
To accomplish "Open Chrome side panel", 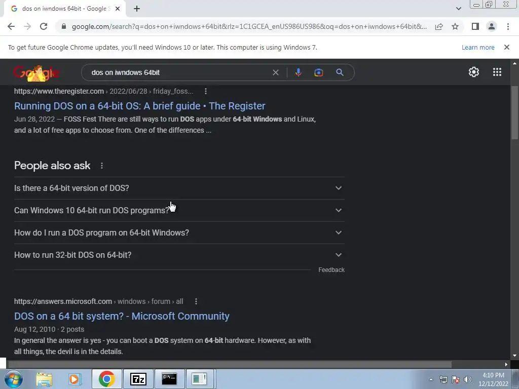I will click(x=475, y=26).
